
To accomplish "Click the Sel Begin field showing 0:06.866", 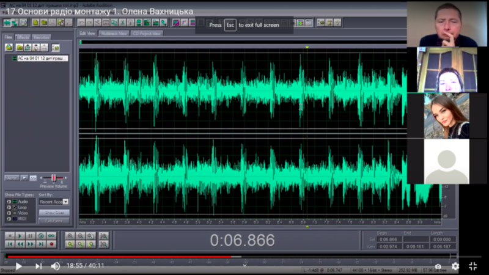I will [389, 240].
